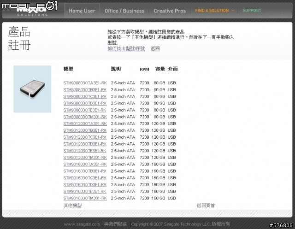Pick model STM900803OTM301-RK
295x229 pixels.
85,117
